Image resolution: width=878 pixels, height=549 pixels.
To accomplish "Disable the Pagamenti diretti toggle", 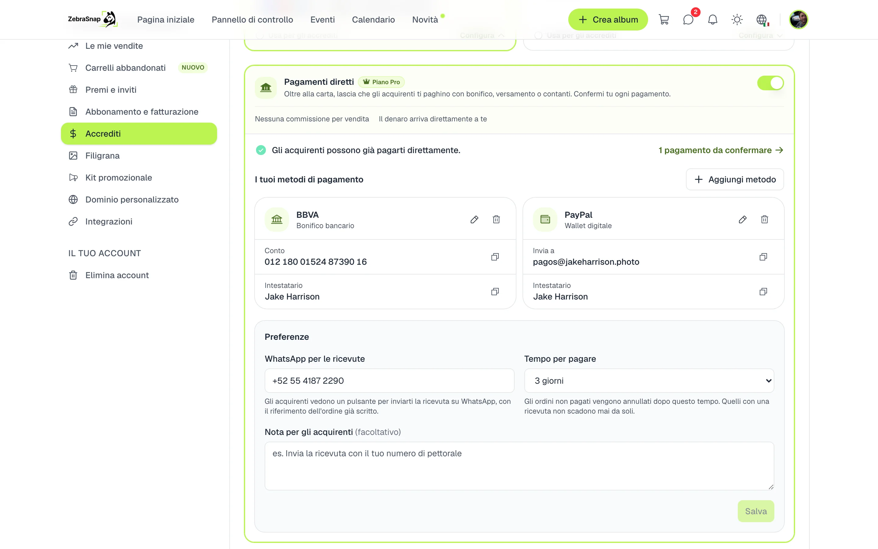I will 770,83.
